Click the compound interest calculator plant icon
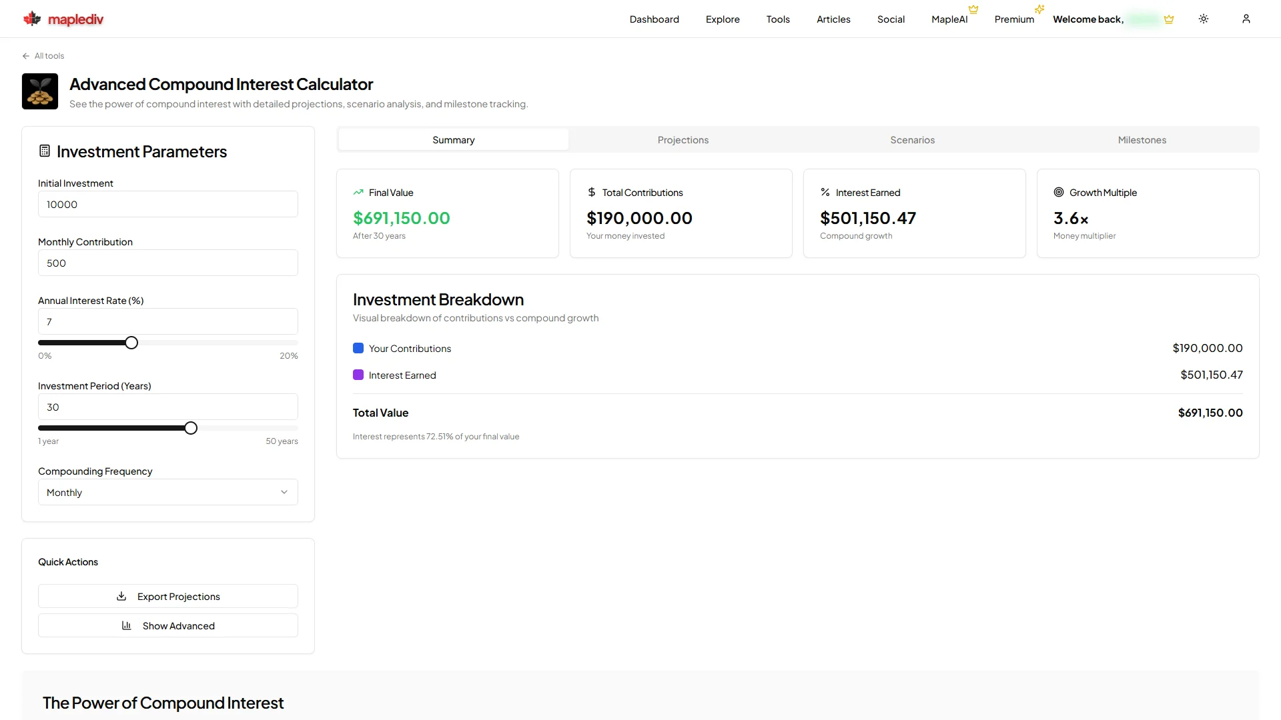This screenshot has height=720, width=1281. pos(40,91)
